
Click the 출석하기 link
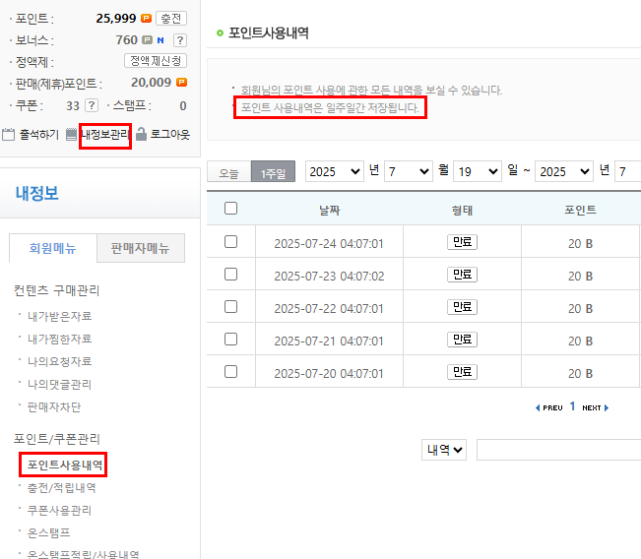click(39, 135)
